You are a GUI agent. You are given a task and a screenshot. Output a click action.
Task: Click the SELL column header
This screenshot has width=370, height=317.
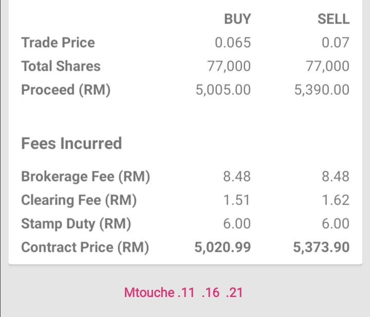click(334, 19)
